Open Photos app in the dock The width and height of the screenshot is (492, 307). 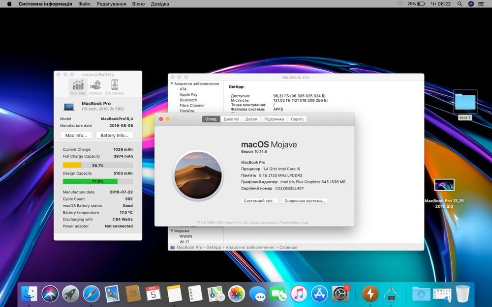tap(236, 294)
